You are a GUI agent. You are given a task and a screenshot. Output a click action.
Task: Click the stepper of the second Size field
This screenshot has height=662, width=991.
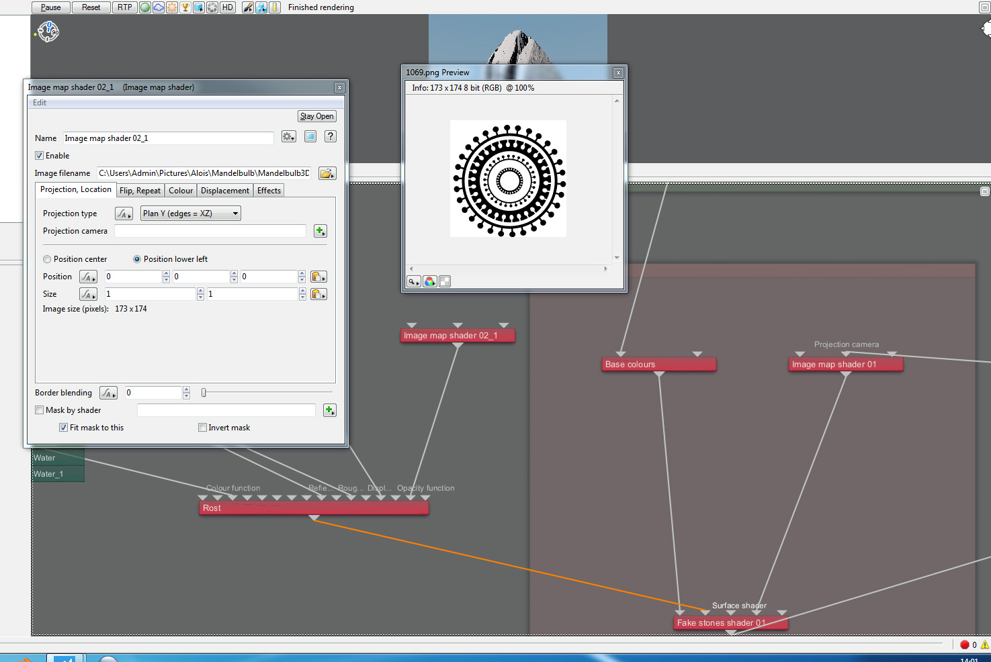pyautogui.click(x=302, y=294)
